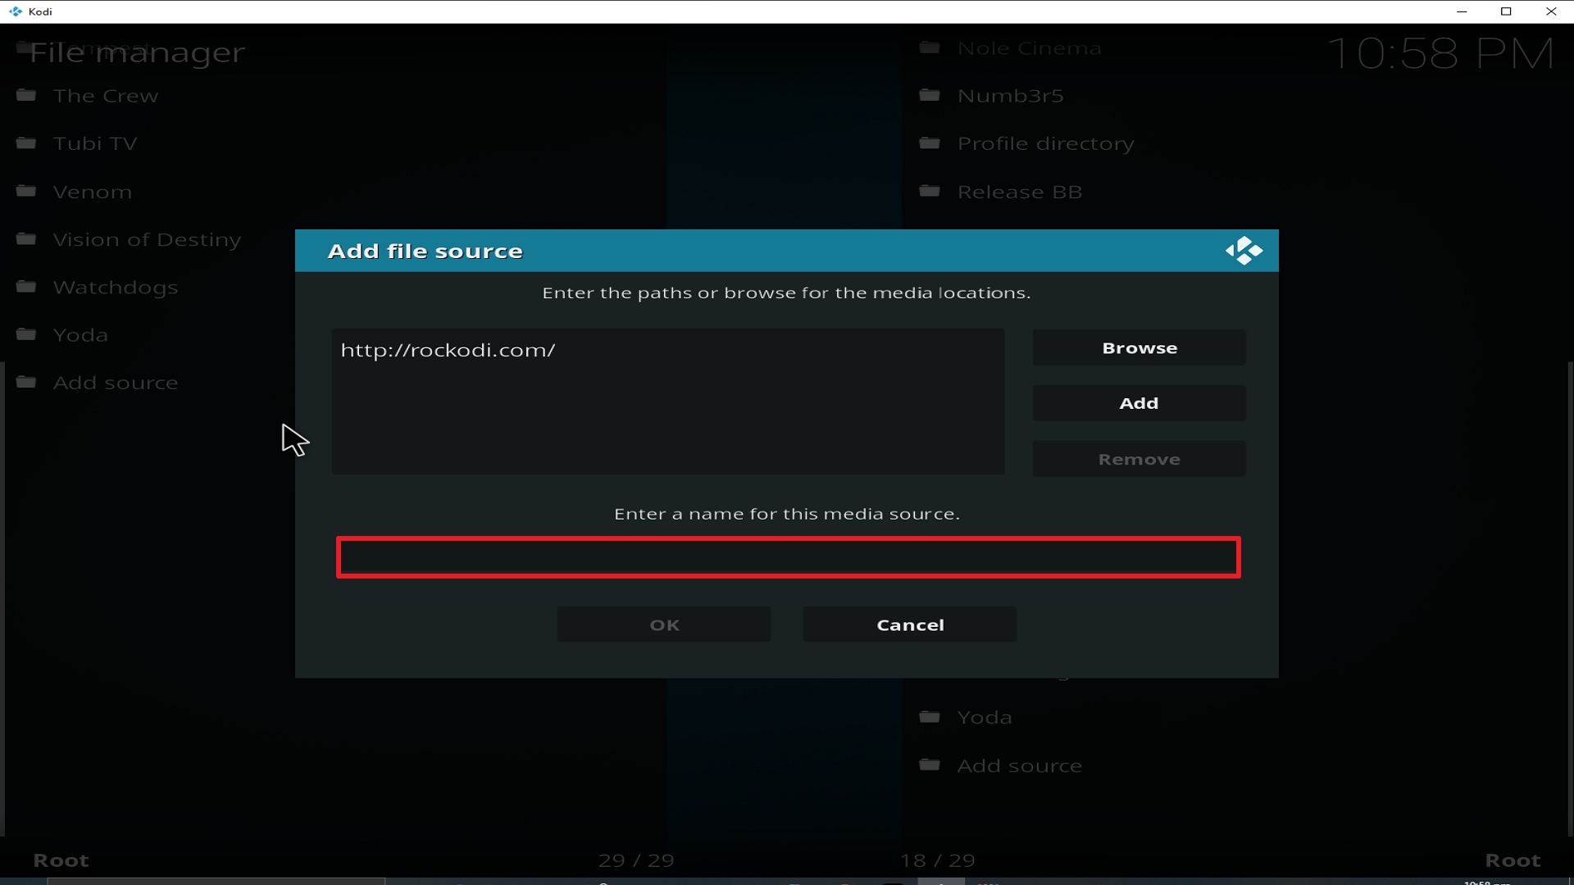The height and width of the screenshot is (885, 1574).
Task: Select Release BB label
Action: pos(1020,192)
